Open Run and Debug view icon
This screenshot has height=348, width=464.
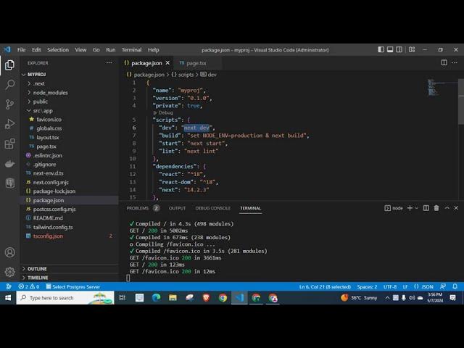(x=9, y=124)
